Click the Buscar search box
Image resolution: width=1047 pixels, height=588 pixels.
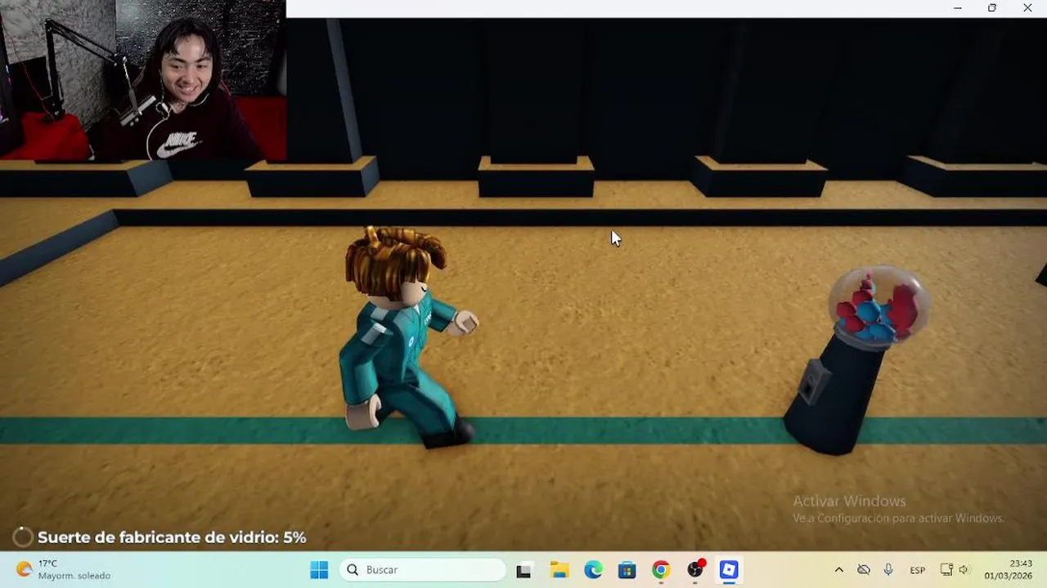(x=423, y=570)
